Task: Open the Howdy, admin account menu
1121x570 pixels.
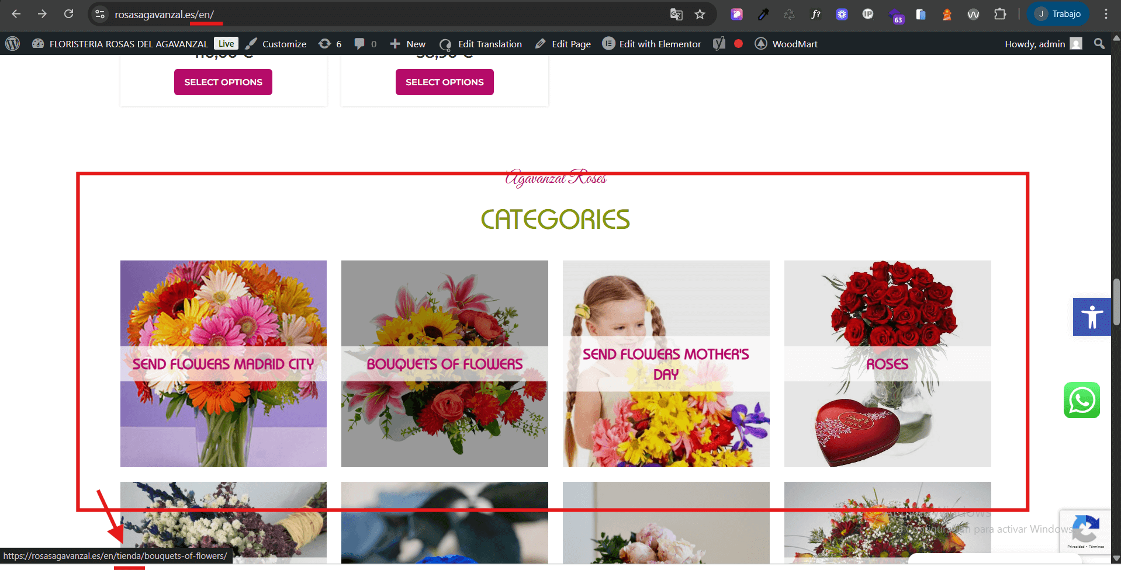Action: coord(1043,44)
